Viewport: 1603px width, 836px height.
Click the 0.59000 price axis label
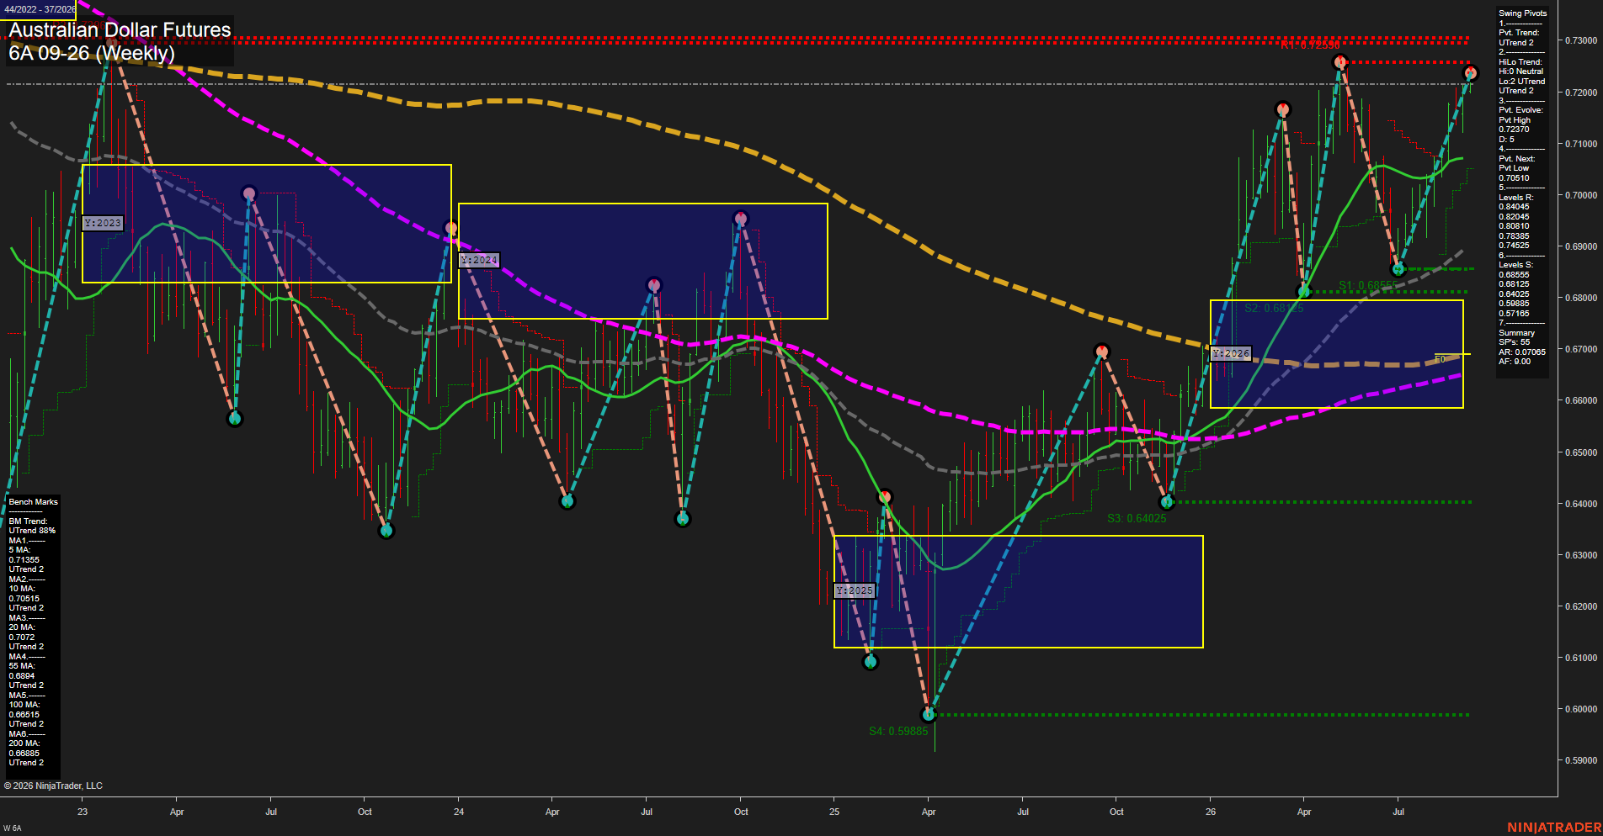[x=1580, y=760]
